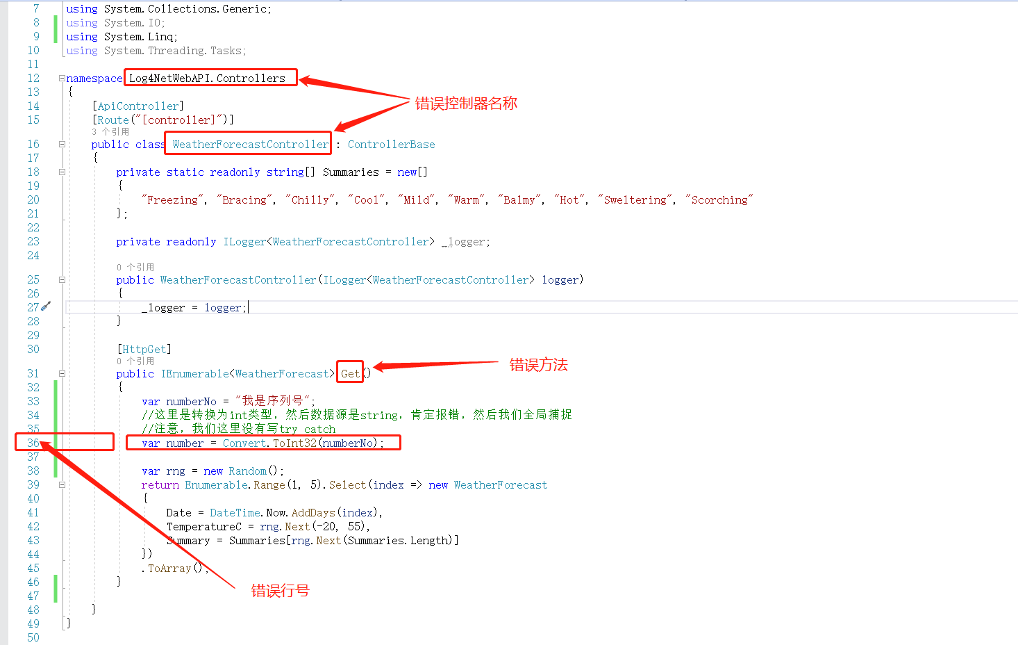The height and width of the screenshot is (645, 1018).
Task: Collapse the class declaration on line 16
Action: [x=62, y=145]
